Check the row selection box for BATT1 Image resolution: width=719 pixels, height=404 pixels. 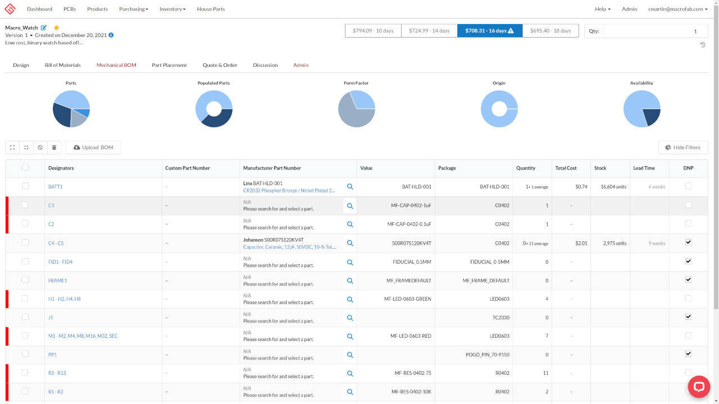point(25,186)
